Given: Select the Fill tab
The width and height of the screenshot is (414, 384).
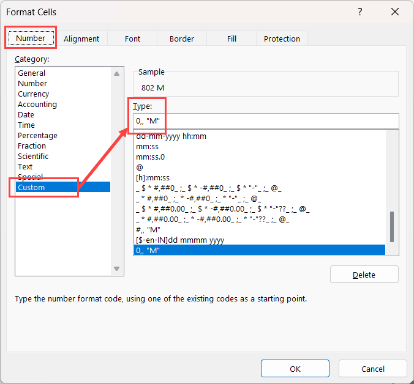Looking at the screenshot, I should point(231,39).
